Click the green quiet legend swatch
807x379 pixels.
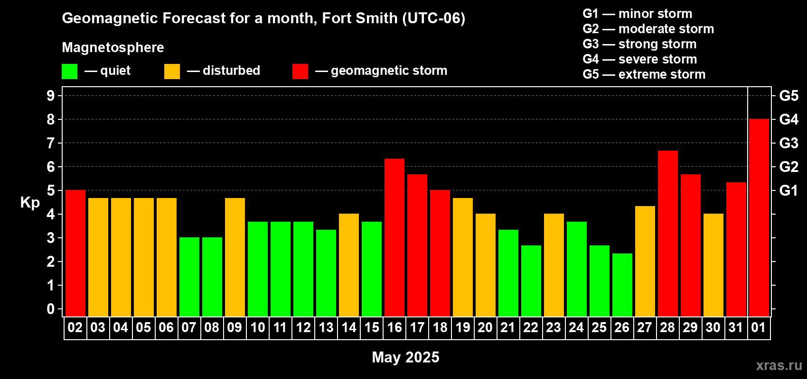[69, 72]
